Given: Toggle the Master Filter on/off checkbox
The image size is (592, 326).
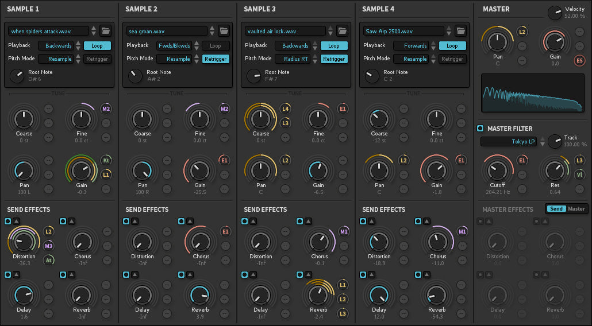Looking at the screenshot, I should 480,129.
